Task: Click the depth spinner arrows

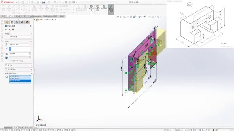Action: tap(30, 53)
